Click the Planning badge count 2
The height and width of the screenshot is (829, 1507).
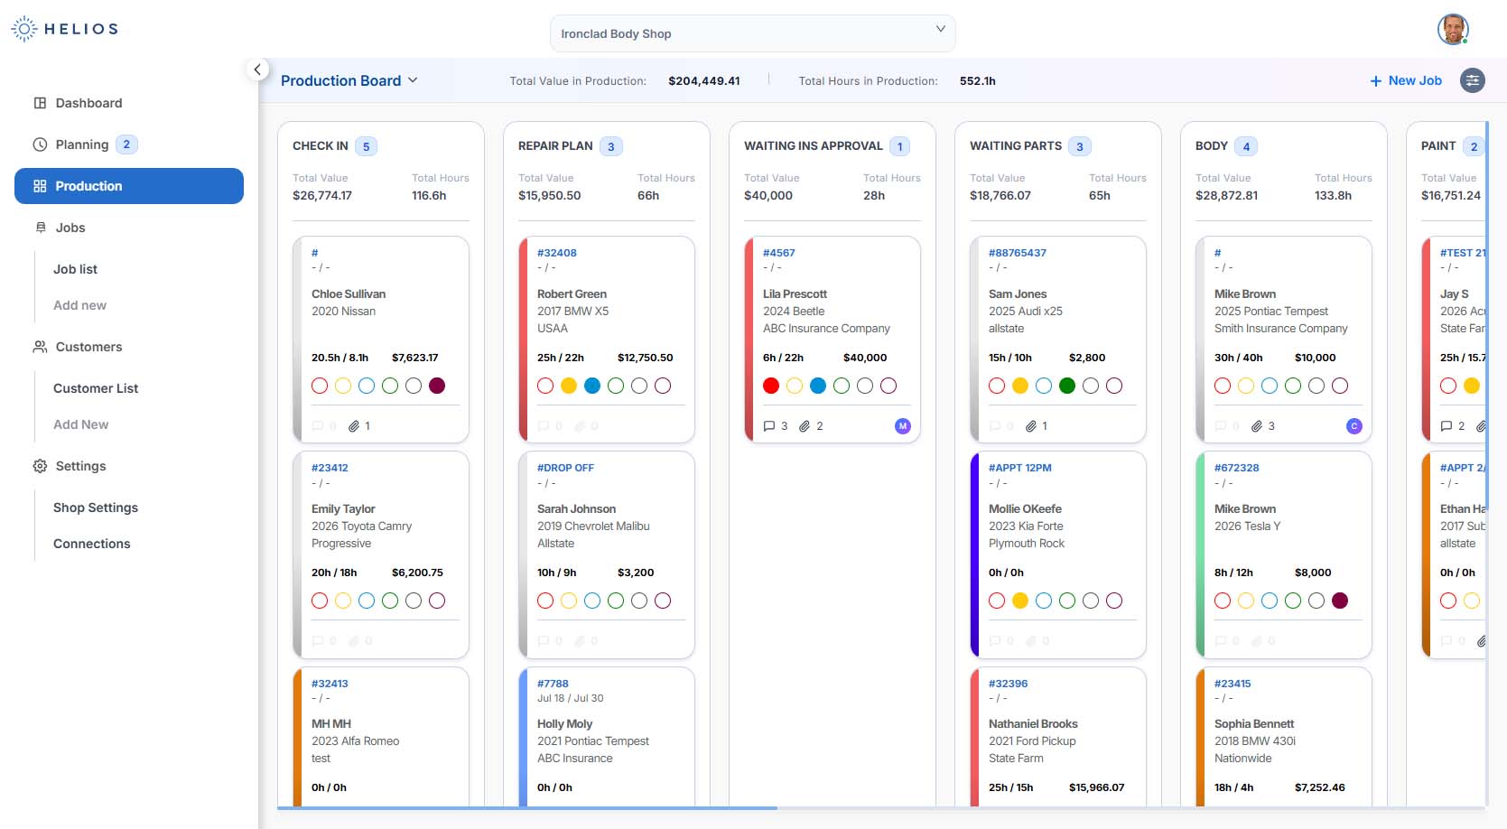pyautogui.click(x=126, y=144)
